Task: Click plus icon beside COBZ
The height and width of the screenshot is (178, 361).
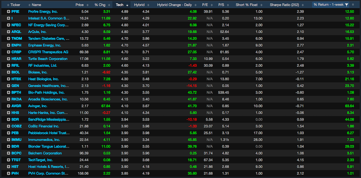Action: 8,126
